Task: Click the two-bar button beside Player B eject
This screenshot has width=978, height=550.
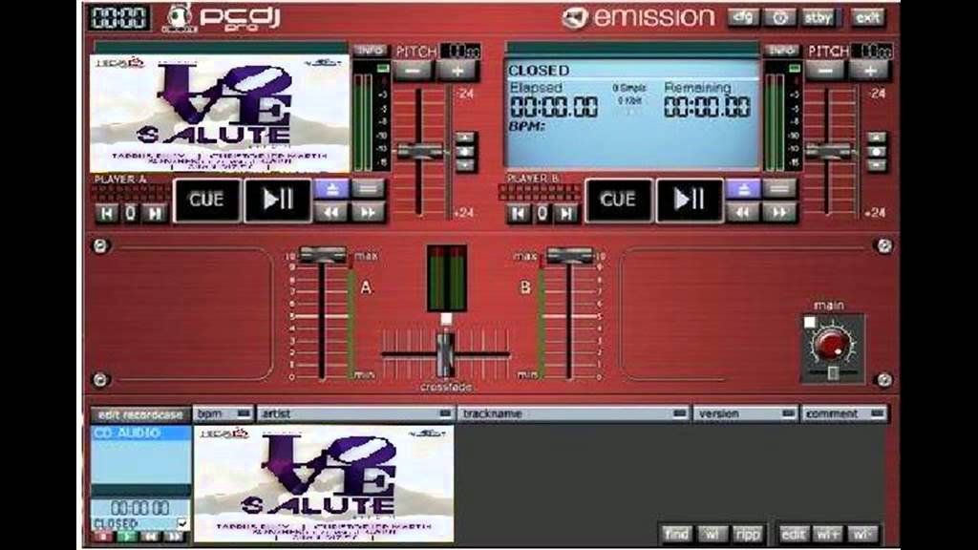Action: click(x=779, y=189)
